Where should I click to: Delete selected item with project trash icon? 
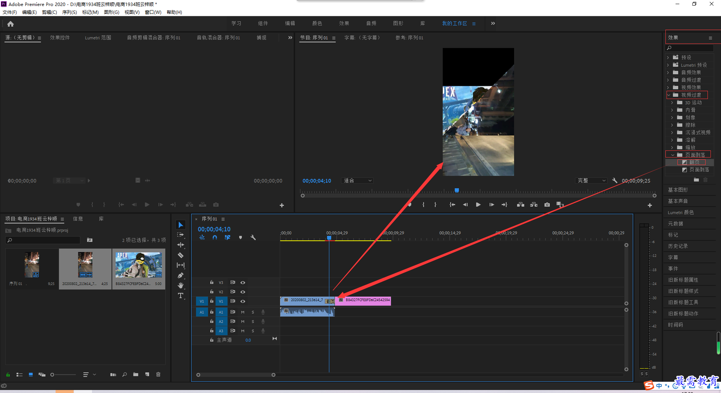[158, 374]
